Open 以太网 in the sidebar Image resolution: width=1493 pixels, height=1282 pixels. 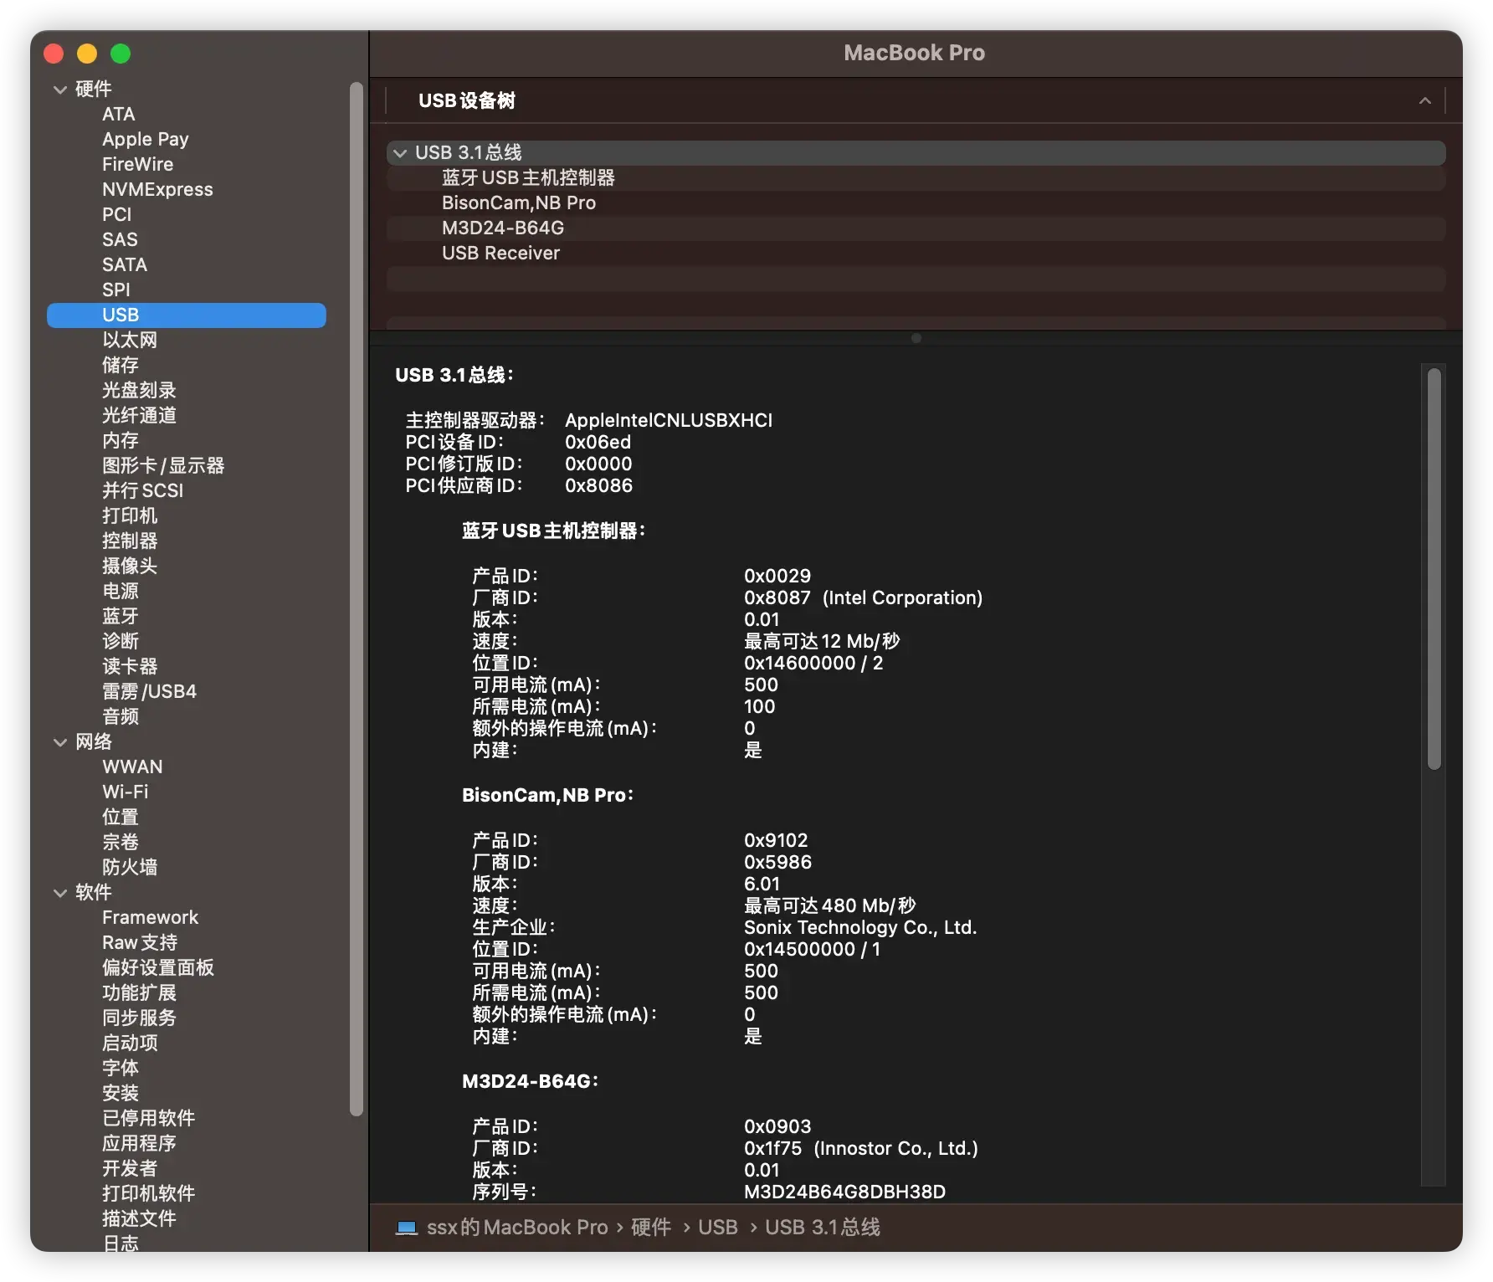pos(130,340)
